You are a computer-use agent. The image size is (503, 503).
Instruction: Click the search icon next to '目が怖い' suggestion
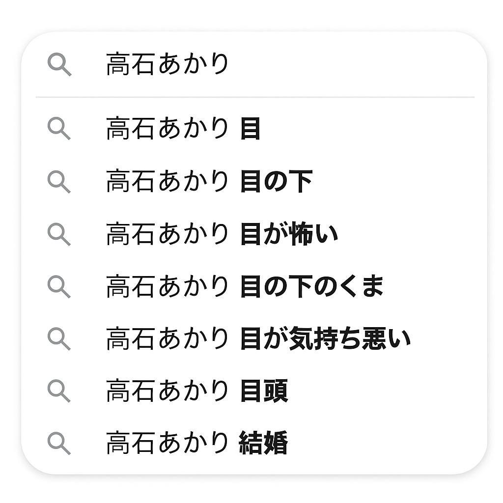[59, 234]
